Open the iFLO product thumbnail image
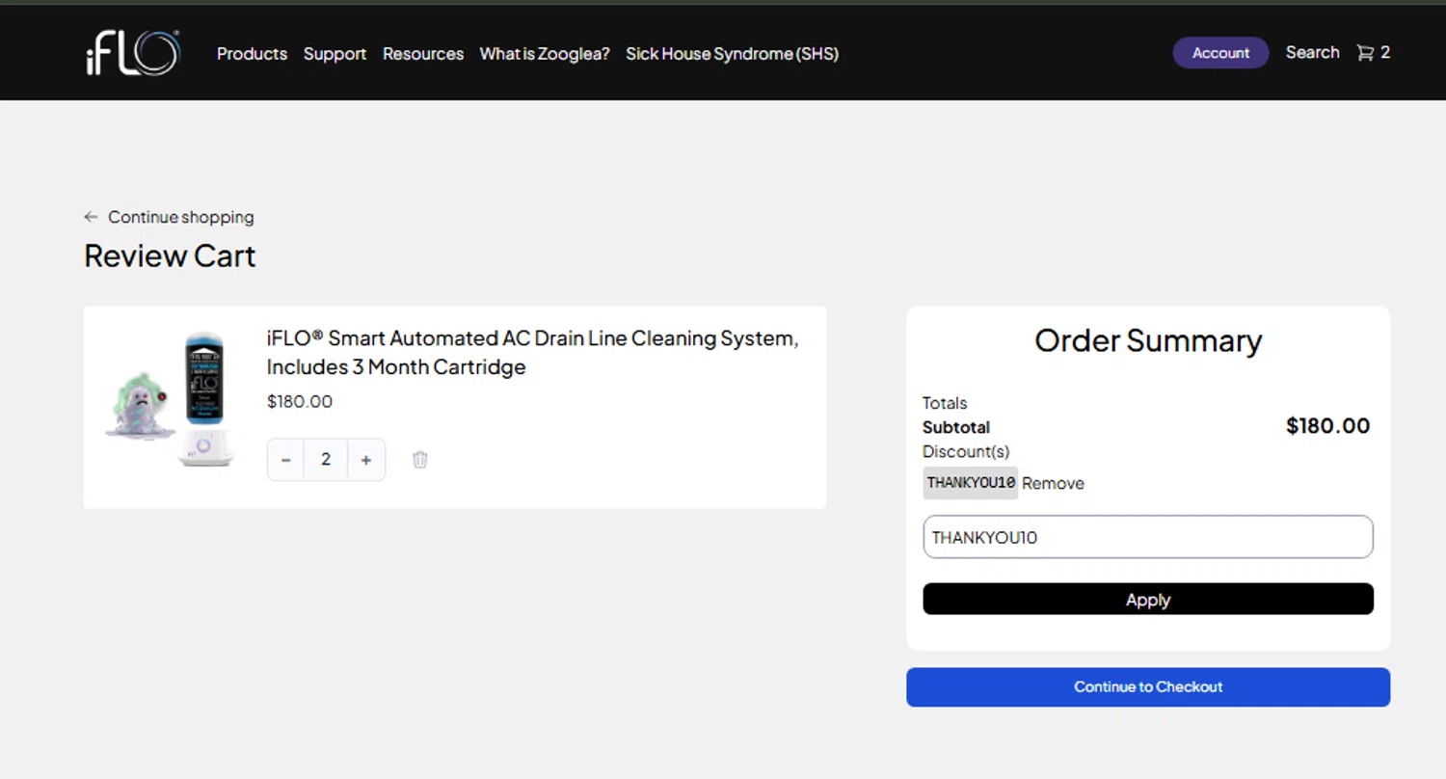 pyautogui.click(x=170, y=400)
